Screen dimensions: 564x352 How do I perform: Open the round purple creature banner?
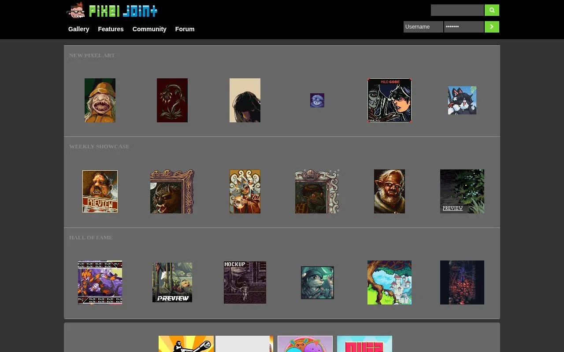tap(305, 344)
